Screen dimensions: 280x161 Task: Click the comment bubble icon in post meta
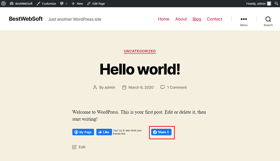[162, 87]
